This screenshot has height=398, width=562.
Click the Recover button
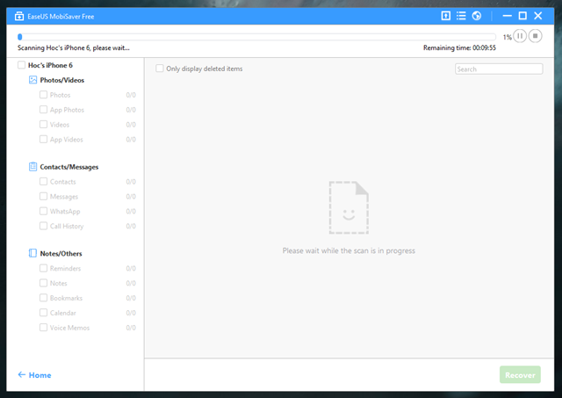(520, 374)
